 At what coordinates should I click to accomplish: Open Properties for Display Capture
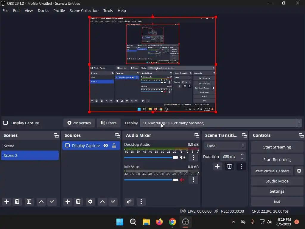(x=79, y=123)
